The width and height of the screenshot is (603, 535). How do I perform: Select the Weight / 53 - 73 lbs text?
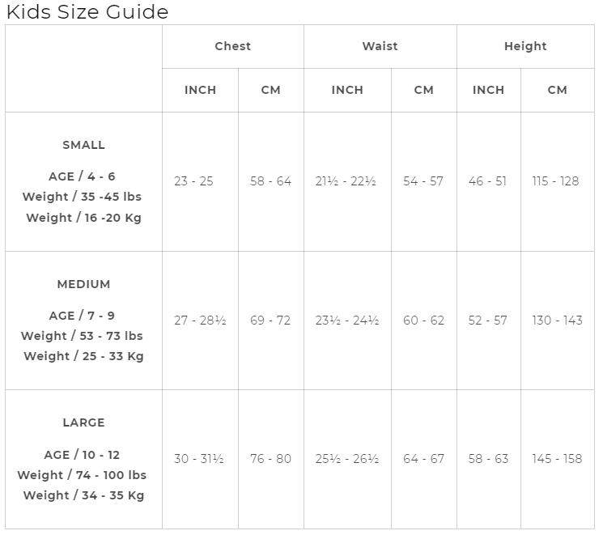coord(82,336)
